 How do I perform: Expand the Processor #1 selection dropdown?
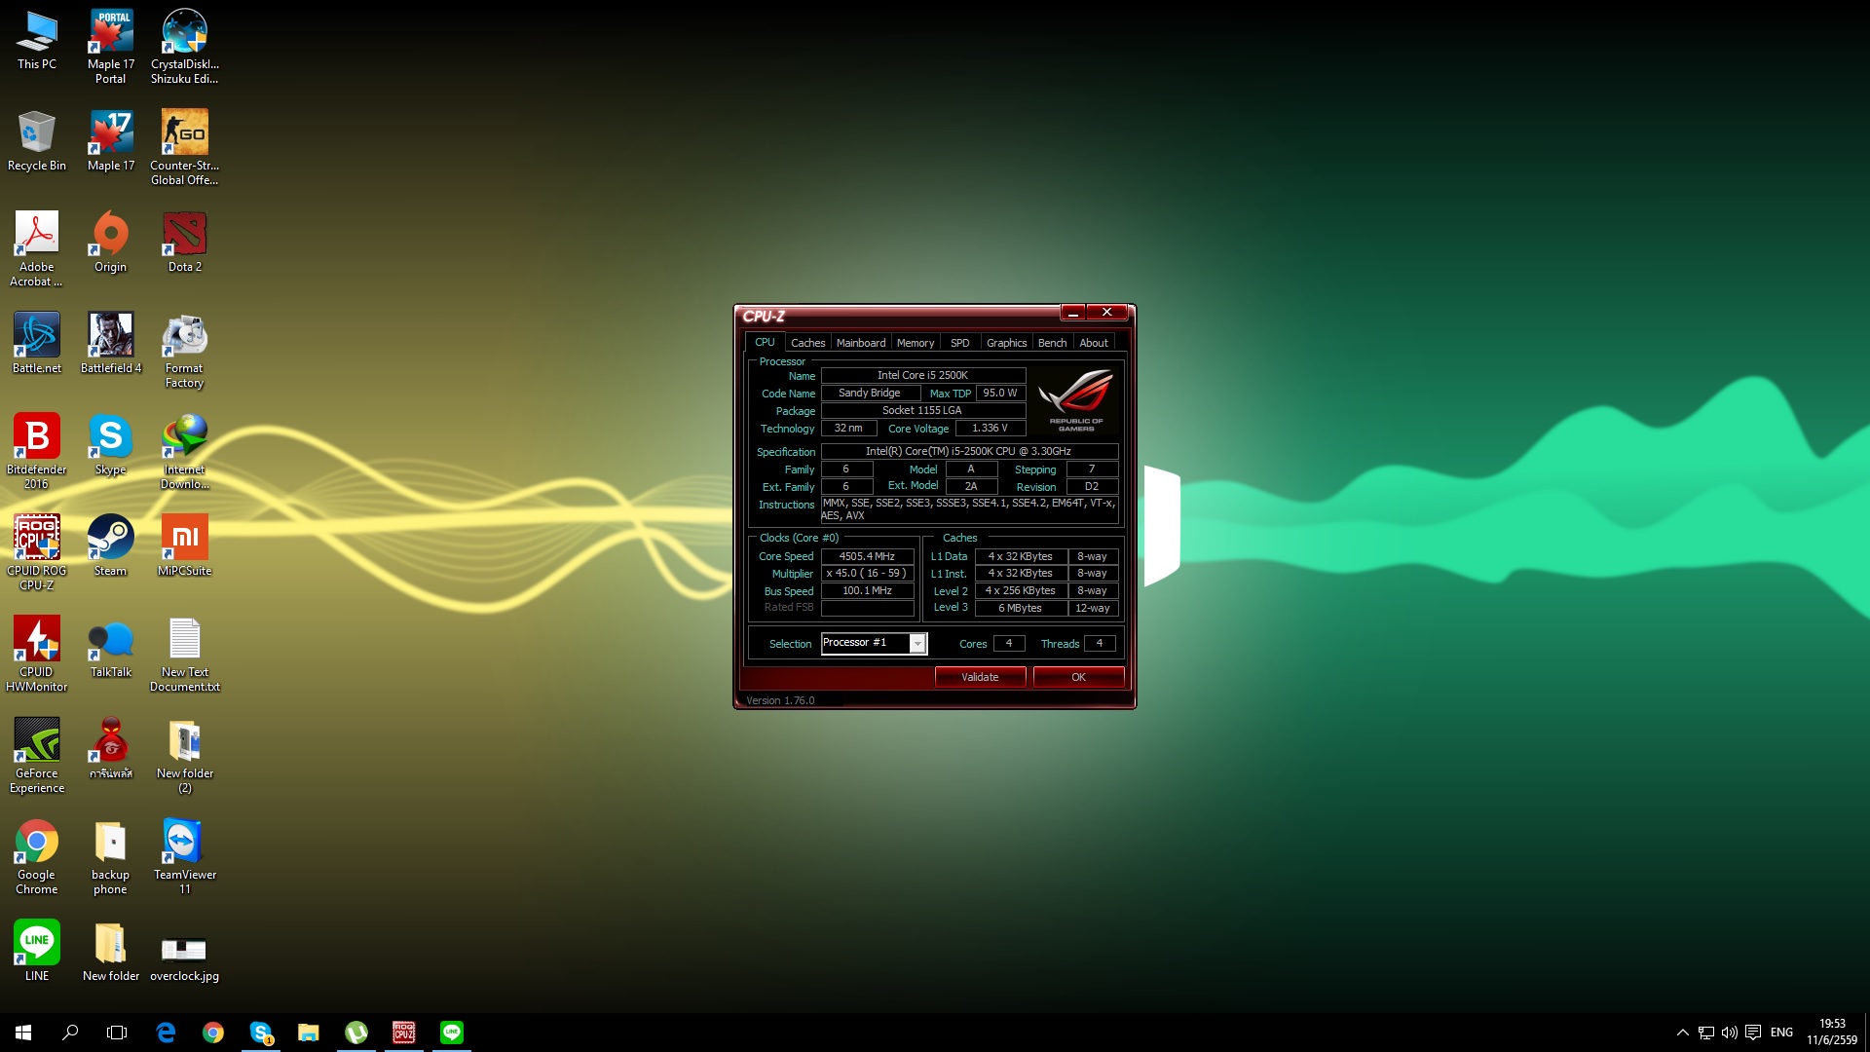[x=916, y=644]
